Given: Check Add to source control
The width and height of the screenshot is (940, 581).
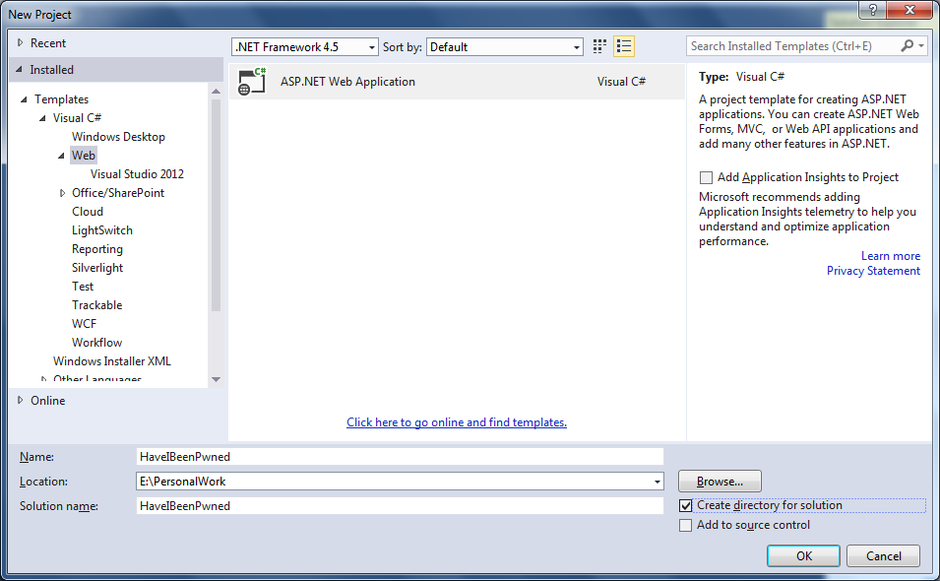Looking at the screenshot, I should 685,525.
